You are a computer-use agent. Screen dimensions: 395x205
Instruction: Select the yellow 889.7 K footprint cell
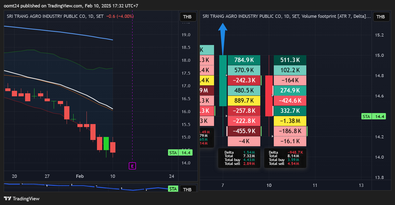pos(244,101)
